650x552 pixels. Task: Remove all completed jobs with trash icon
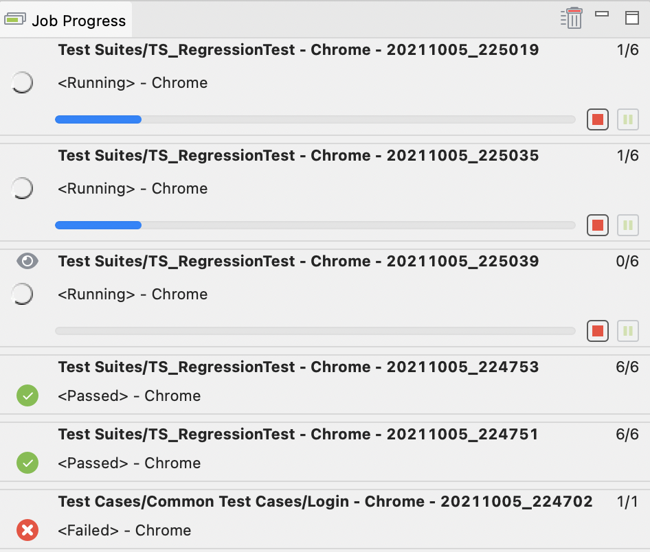tap(571, 18)
